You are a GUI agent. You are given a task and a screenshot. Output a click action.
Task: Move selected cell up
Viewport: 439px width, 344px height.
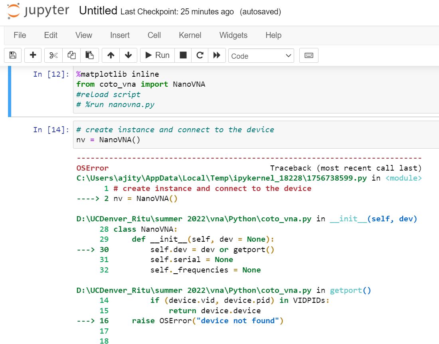point(111,55)
